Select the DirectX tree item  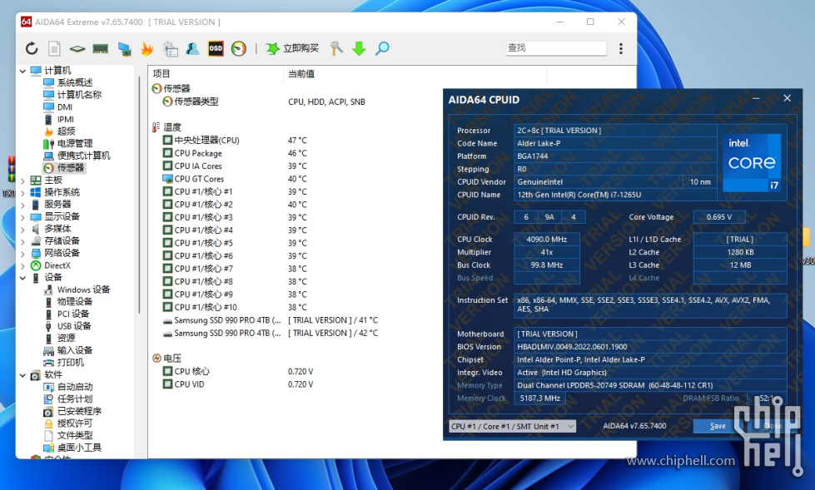(57, 265)
